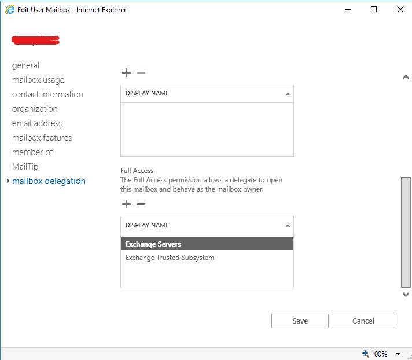Select the mailbox features section
412x360 pixels.
(42, 137)
